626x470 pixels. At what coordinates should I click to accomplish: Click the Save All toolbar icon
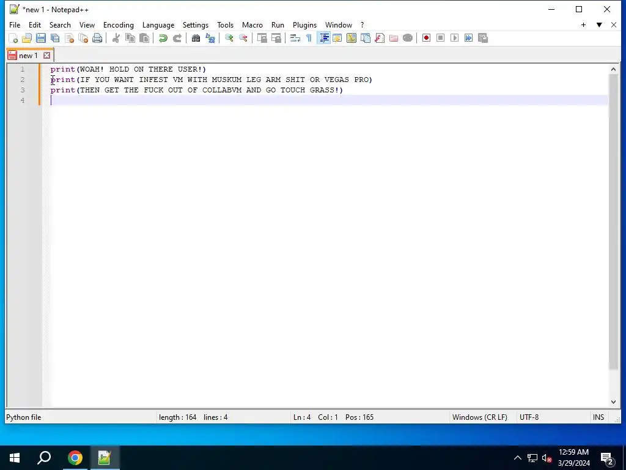coord(55,38)
